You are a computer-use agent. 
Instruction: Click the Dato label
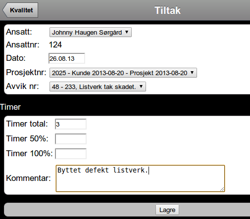click(x=16, y=58)
